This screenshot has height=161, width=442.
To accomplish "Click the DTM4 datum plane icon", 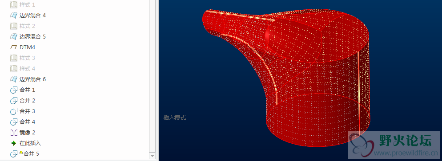I will coord(13,47).
